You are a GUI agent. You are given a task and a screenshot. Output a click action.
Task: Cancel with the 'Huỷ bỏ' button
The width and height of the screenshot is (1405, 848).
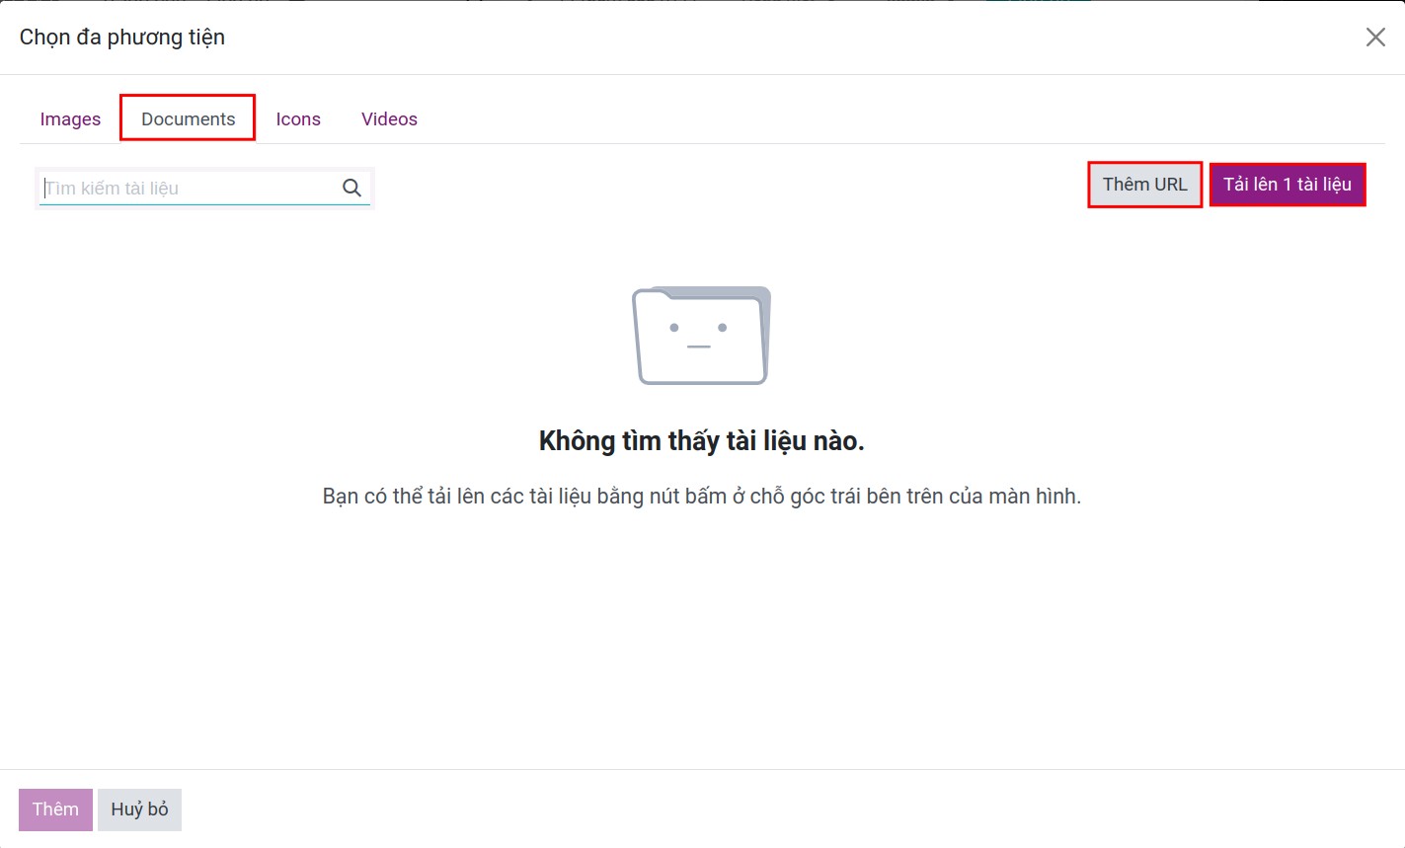tap(139, 809)
